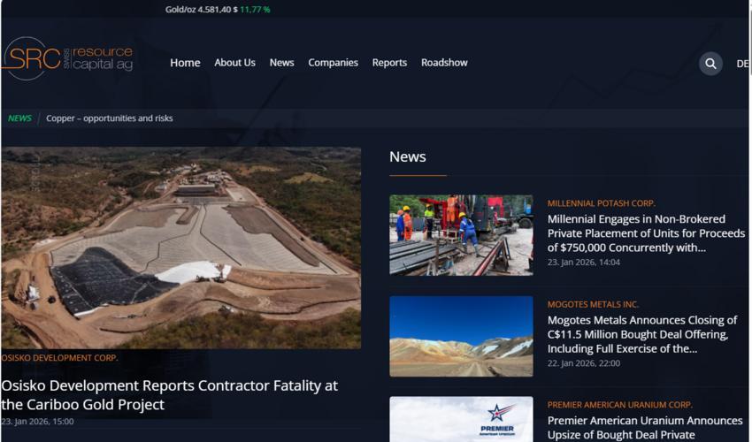Click the Swiss Resource Capital AG logo
The height and width of the screenshot is (442, 752).
tap(67, 58)
